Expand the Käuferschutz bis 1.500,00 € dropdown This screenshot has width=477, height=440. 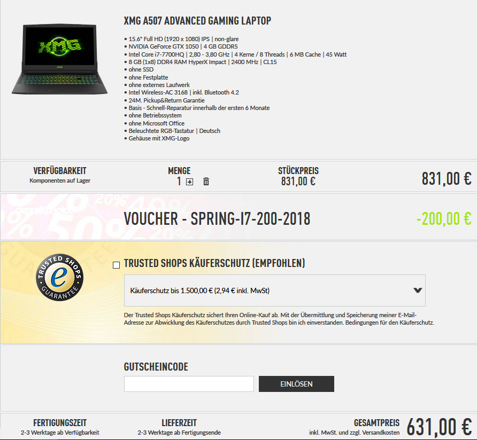coord(275,290)
